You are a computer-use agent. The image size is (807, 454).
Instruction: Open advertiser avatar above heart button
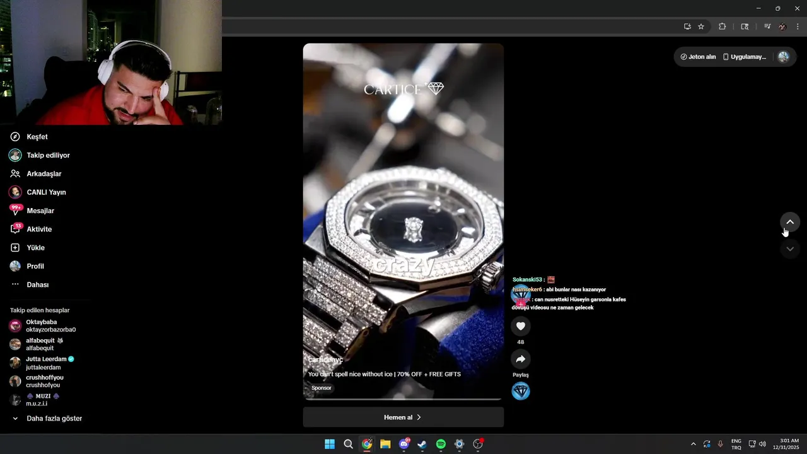[521, 295]
